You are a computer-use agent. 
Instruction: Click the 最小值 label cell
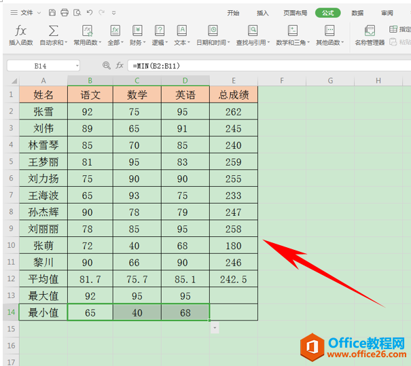[x=43, y=312]
